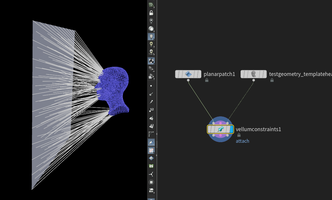Click vellumconstraints1's middle pink output connector
Viewport: 332px width, 200px height.
pyautogui.click(x=220, y=135)
